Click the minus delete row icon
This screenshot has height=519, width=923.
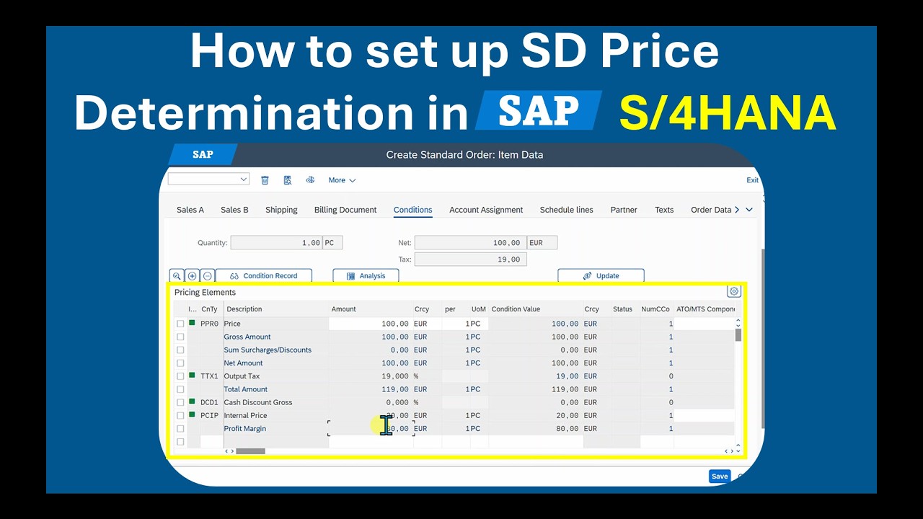pos(208,276)
